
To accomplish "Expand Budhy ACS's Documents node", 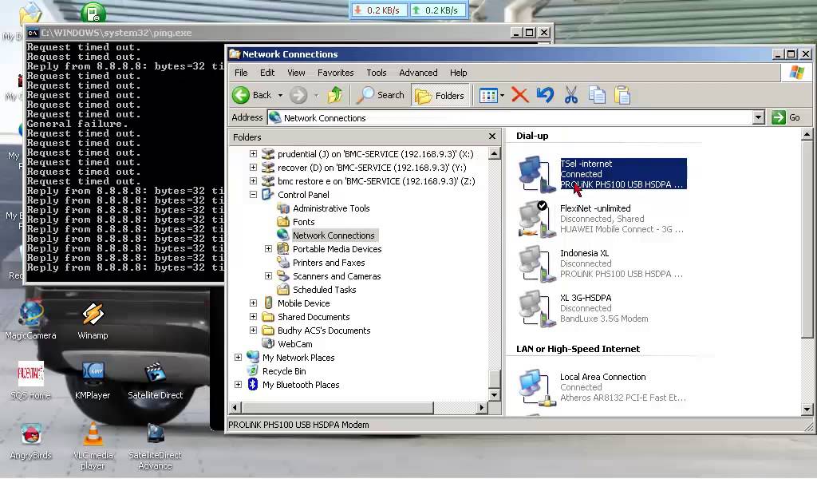I will pos(253,330).
